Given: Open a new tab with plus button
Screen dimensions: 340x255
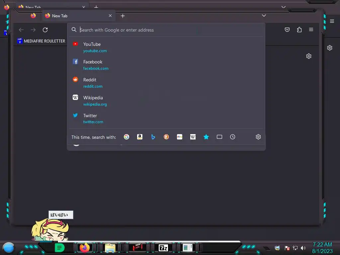Looking at the screenshot, I should click(123, 16).
